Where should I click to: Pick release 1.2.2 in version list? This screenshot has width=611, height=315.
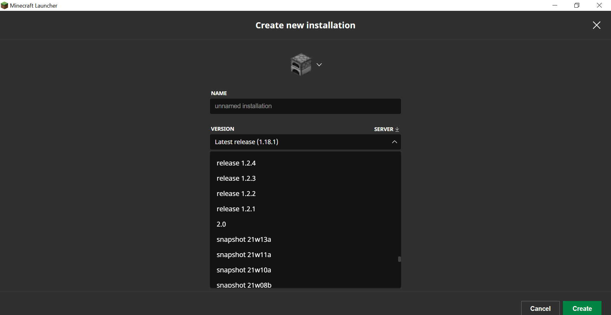236,194
